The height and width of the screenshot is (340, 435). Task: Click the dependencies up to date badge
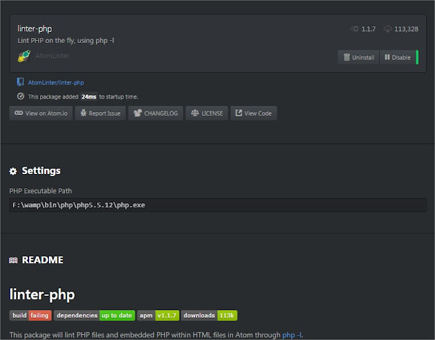(x=94, y=316)
